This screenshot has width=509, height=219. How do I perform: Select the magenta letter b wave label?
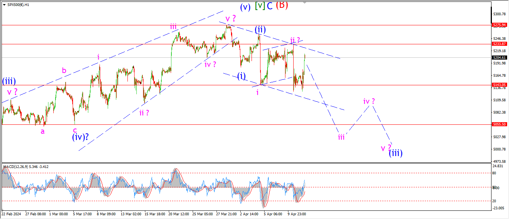pos(64,71)
